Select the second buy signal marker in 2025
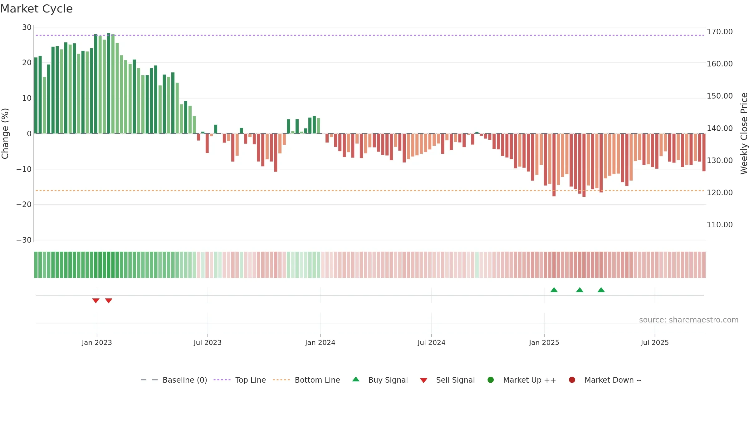The image size is (749, 421). pos(580,290)
